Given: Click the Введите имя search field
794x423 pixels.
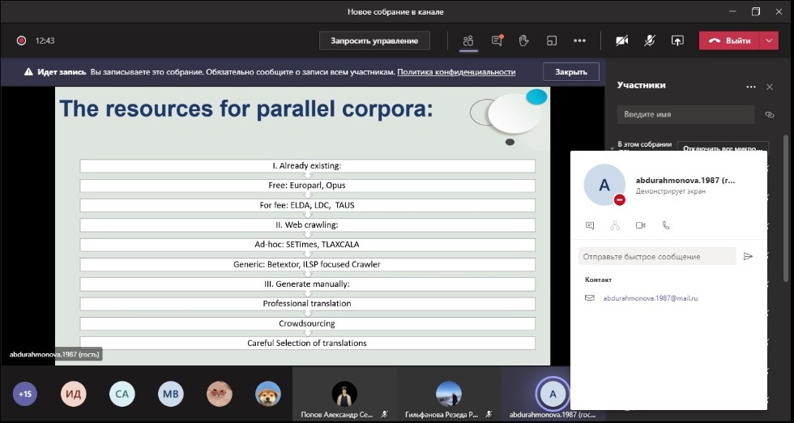Looking at the screenshot, I should tap(685, 114).
